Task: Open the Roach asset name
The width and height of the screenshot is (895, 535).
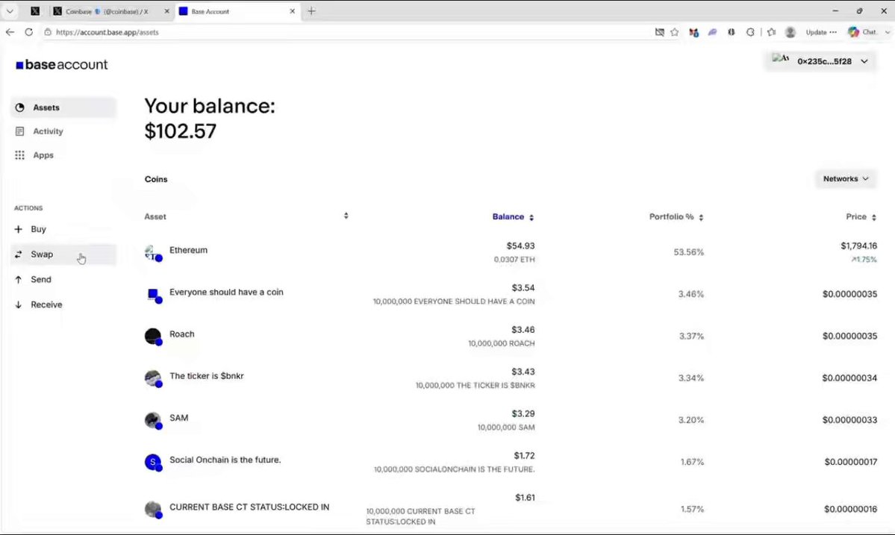Action: coord(182,334)
